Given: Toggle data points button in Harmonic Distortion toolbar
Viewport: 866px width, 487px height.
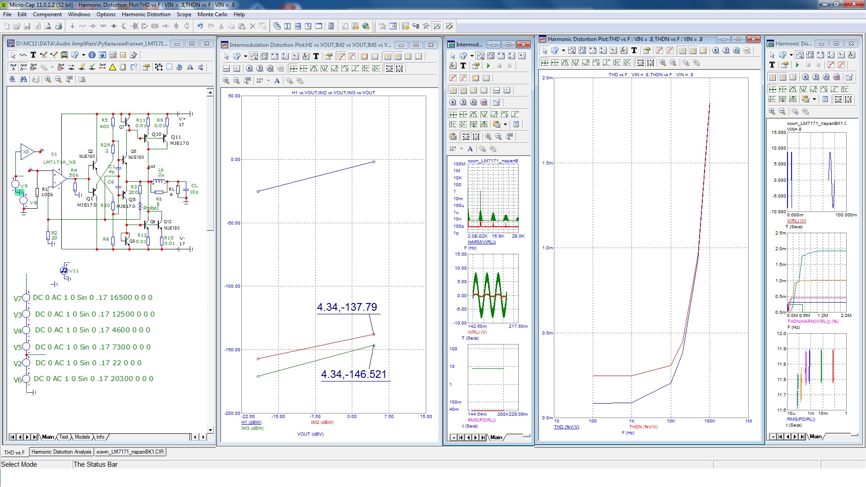Looking at the screenshot, I should coord(659,51).
